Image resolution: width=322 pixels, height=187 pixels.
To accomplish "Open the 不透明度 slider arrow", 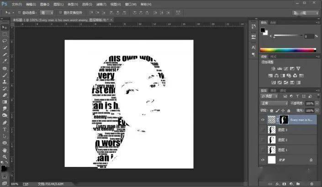I will [317, 104].
